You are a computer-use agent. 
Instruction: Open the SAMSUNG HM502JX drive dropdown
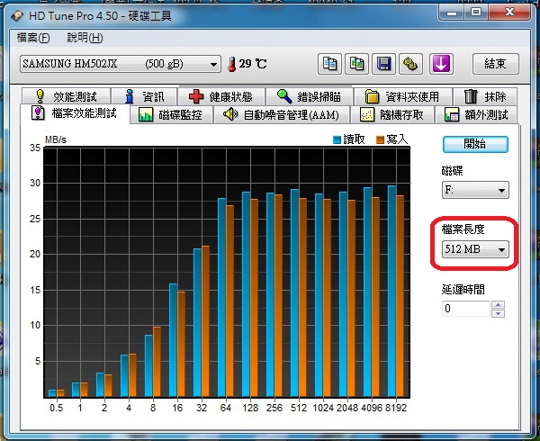click(121, 64)
